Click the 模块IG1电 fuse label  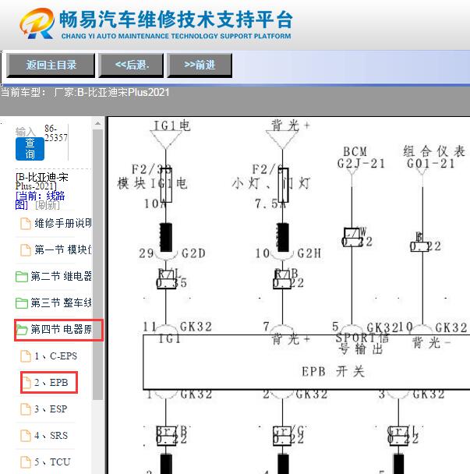(152, 183)
